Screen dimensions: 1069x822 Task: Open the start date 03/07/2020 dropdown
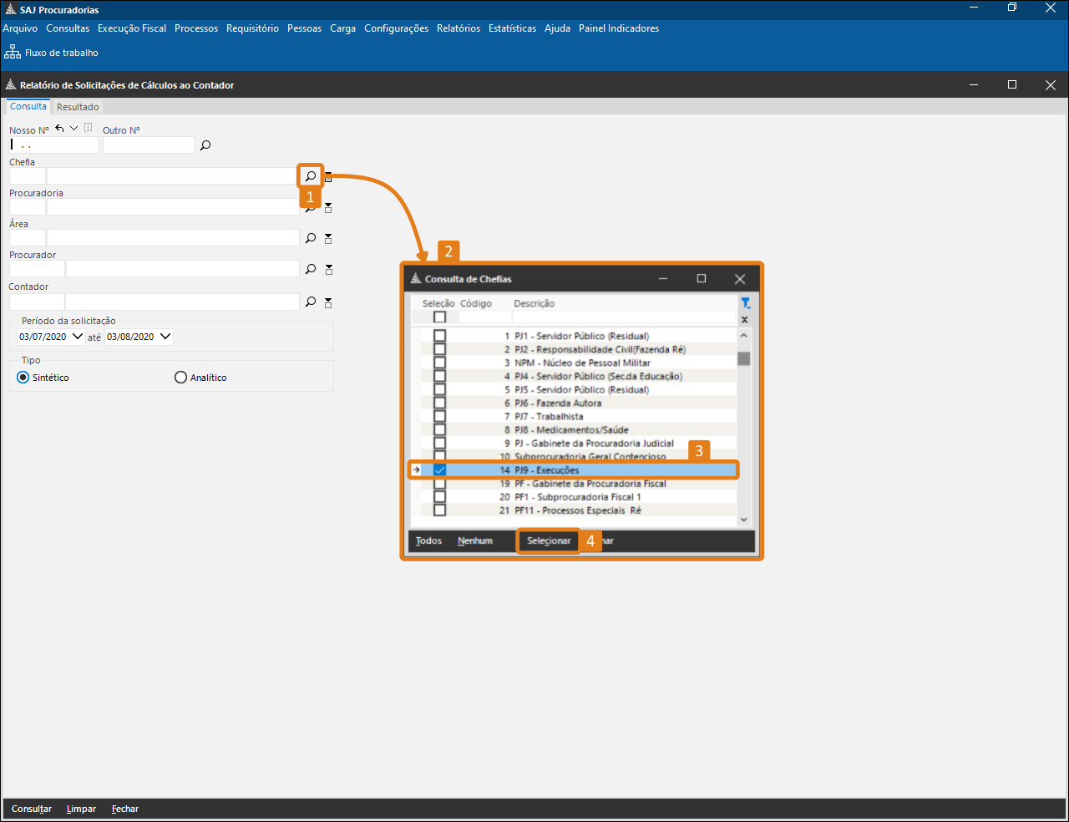point(78,337)
